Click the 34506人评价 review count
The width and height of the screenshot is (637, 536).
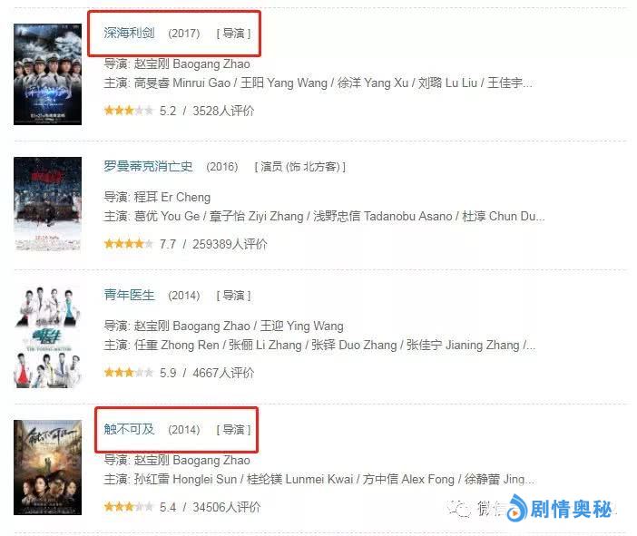point(227,507)
